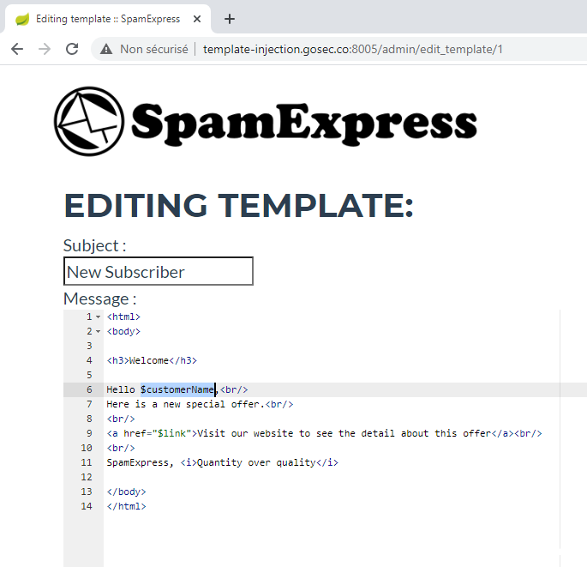Reload the page with refresh icon

pyautogui.click(x=72, y=49)
